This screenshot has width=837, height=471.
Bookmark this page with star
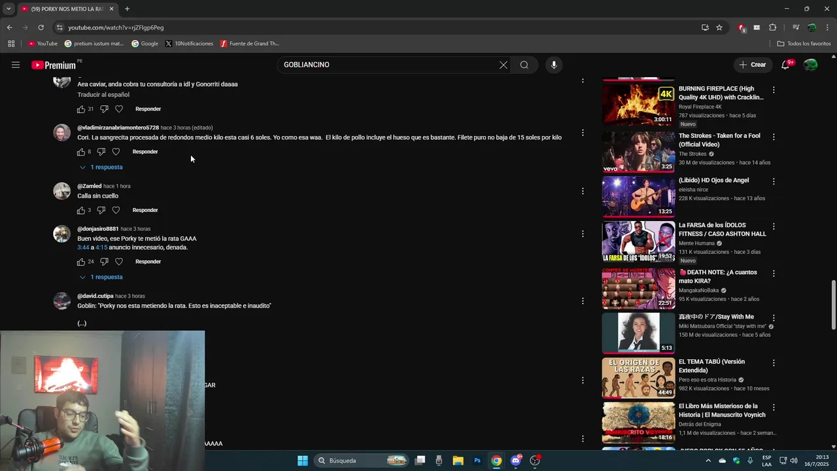[719, 27]
